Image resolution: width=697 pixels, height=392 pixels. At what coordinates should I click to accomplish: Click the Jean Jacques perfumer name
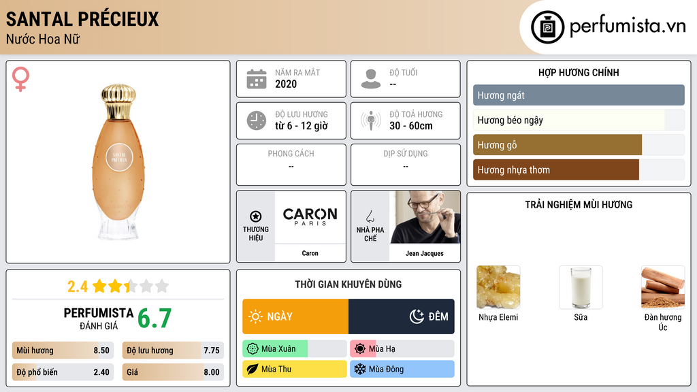tap(425, 253)
